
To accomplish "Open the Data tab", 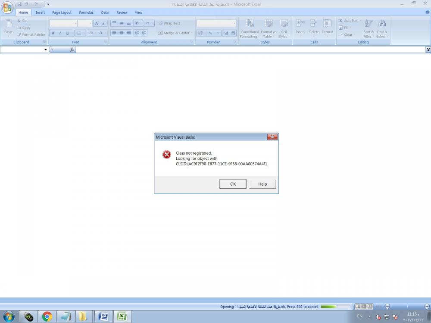I will [105, 12].
